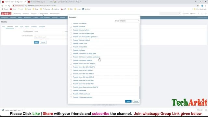Close the Download Zabbix agents browser tab
This screenshot has width=208, height=117.
[x=51, y=2]
